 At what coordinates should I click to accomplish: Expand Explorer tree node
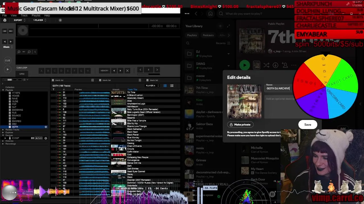click(3, 133)
